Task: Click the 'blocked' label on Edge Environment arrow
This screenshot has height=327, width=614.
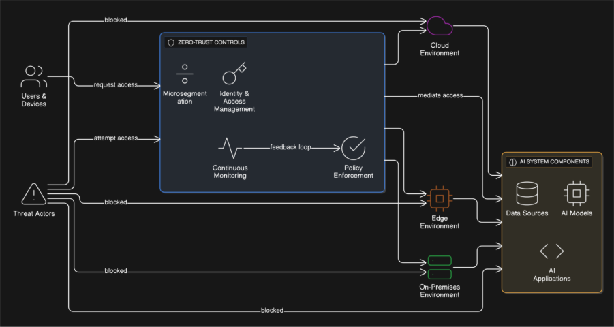Action: (x=116, y=202)
